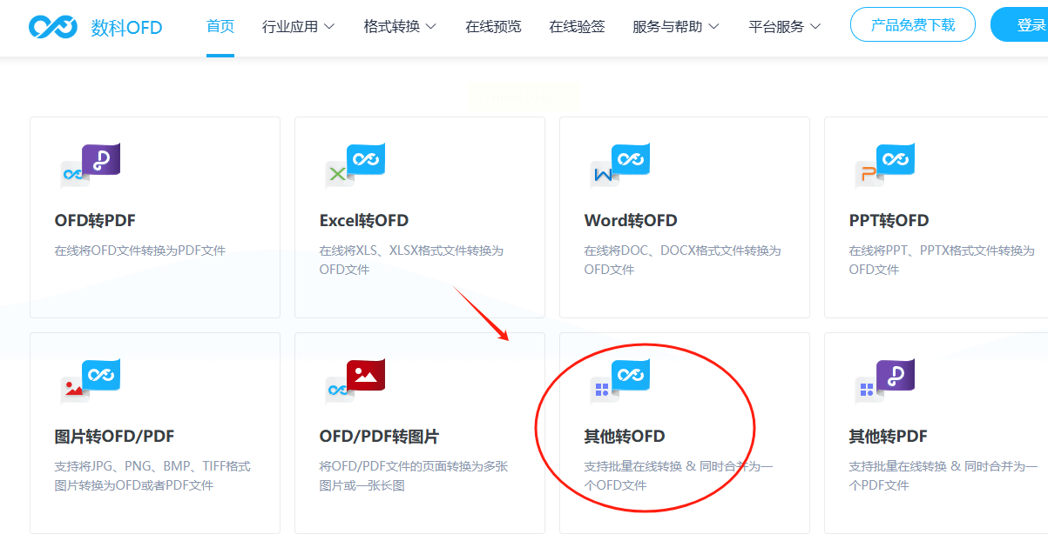Select the PPT转OFD title

889,220
